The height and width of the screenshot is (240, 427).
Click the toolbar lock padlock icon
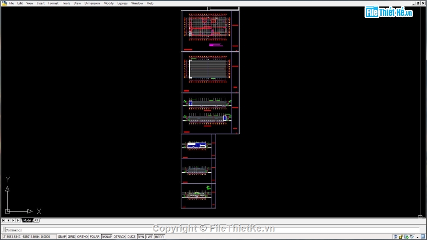coord(401,237)
